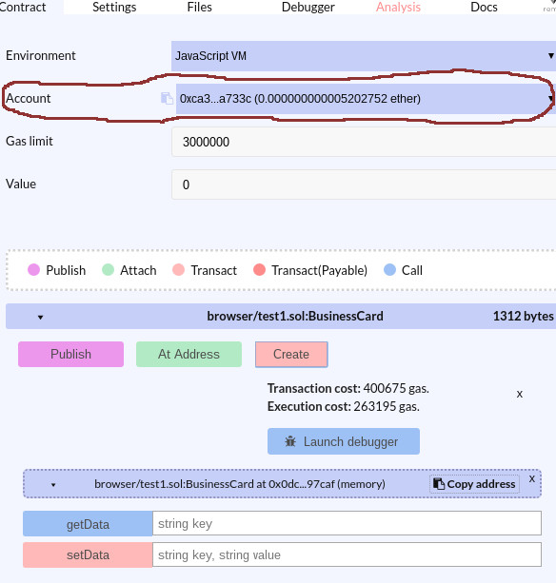Click the Copy address clipboard icon
The height and width of the screenshot is (583, 556).
(x=439, y=484)
